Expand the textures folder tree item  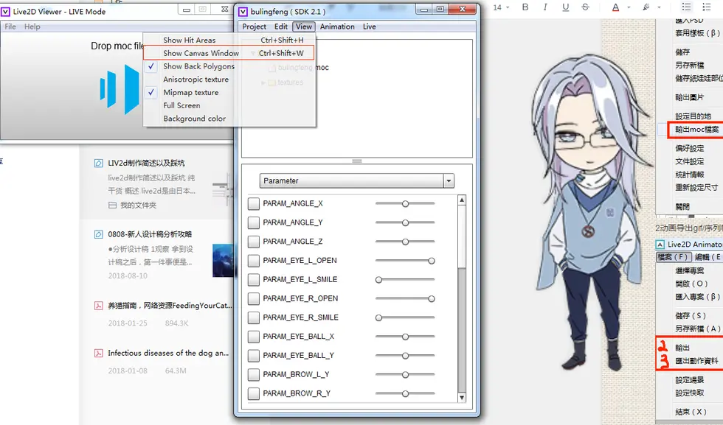point(263,82)
